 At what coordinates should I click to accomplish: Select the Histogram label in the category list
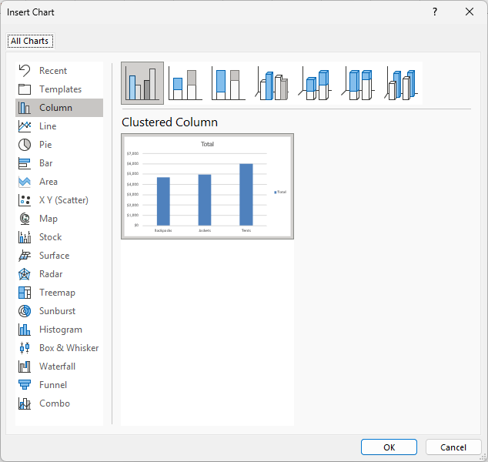point(61,330)
